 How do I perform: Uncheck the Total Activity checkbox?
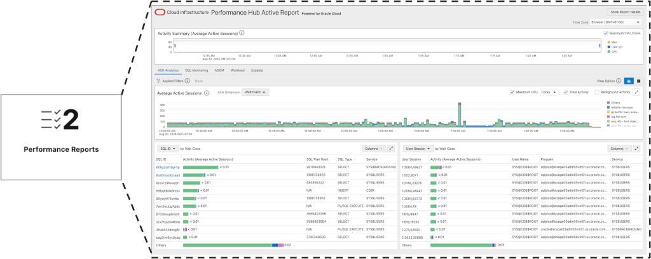pos(565,93)
